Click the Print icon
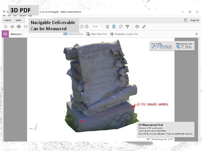Viewport: 202px width, 151px height. [x=19, y=27]
